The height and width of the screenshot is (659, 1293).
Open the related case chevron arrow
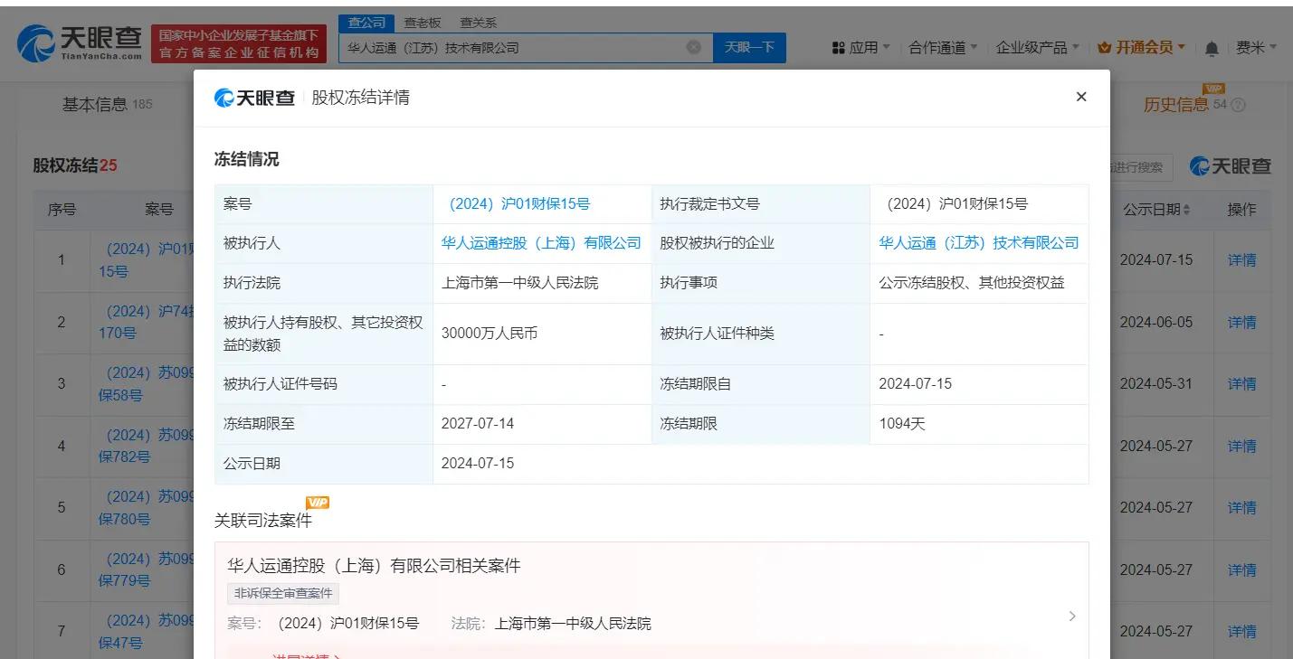[1072, 616]
